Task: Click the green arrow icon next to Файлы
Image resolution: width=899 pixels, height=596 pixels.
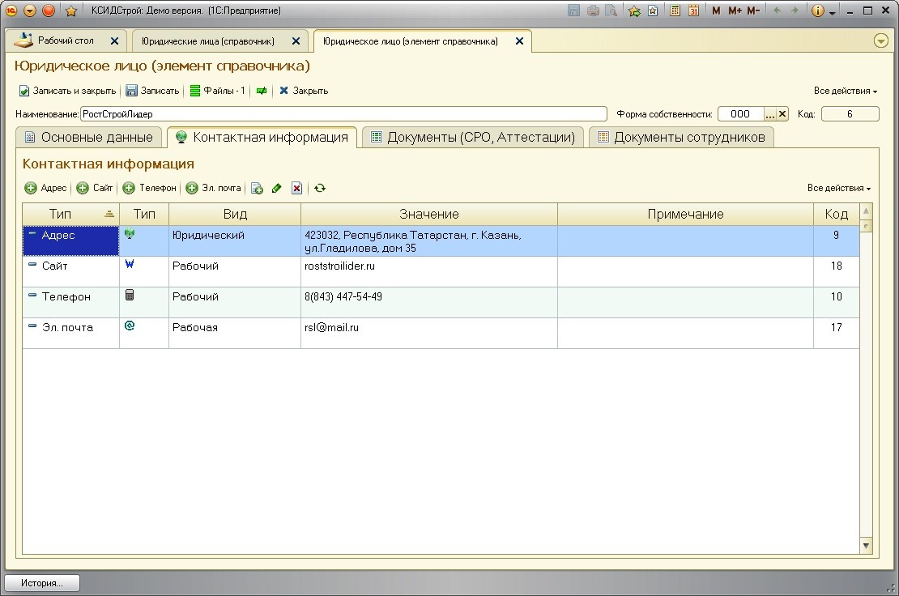Action: pos(262,91)
